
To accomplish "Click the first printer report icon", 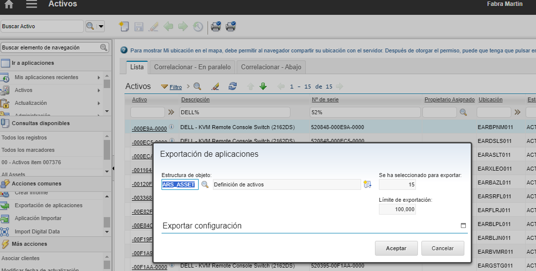I will [x=216, y=26].
